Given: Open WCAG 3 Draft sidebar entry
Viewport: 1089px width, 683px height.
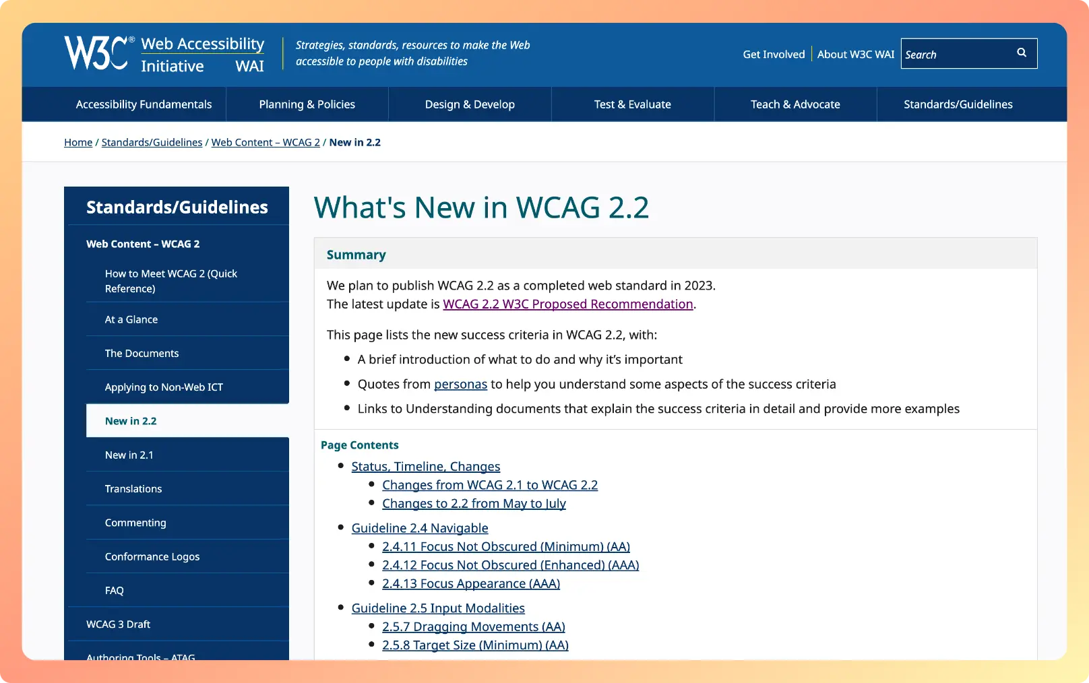Looking at the screenshot, I should pos(118,624).
